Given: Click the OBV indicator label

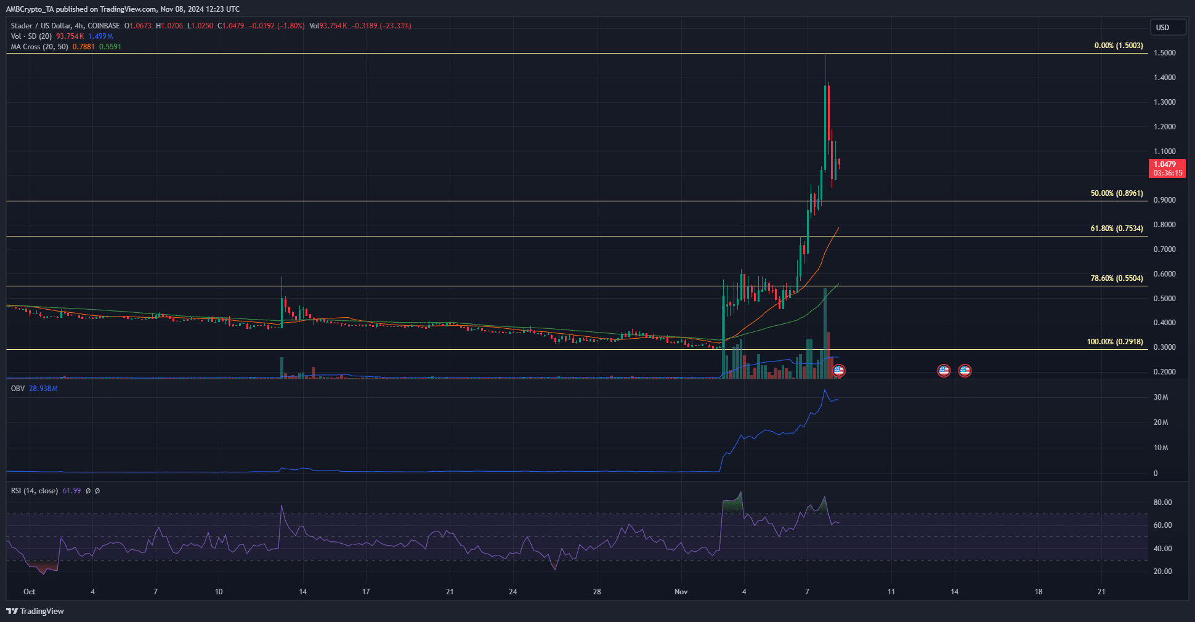Looking at the screenshot, I should tap(18, 389).
